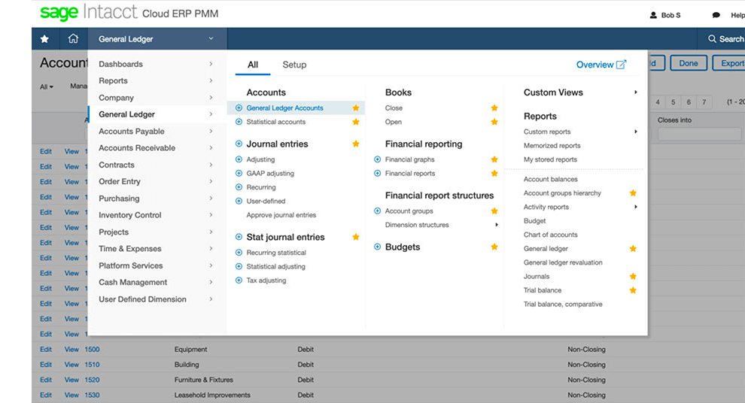The width and height of the screenshot is (745, 403).
Task: Open Cash Management module menu
Action: (133, 283)
